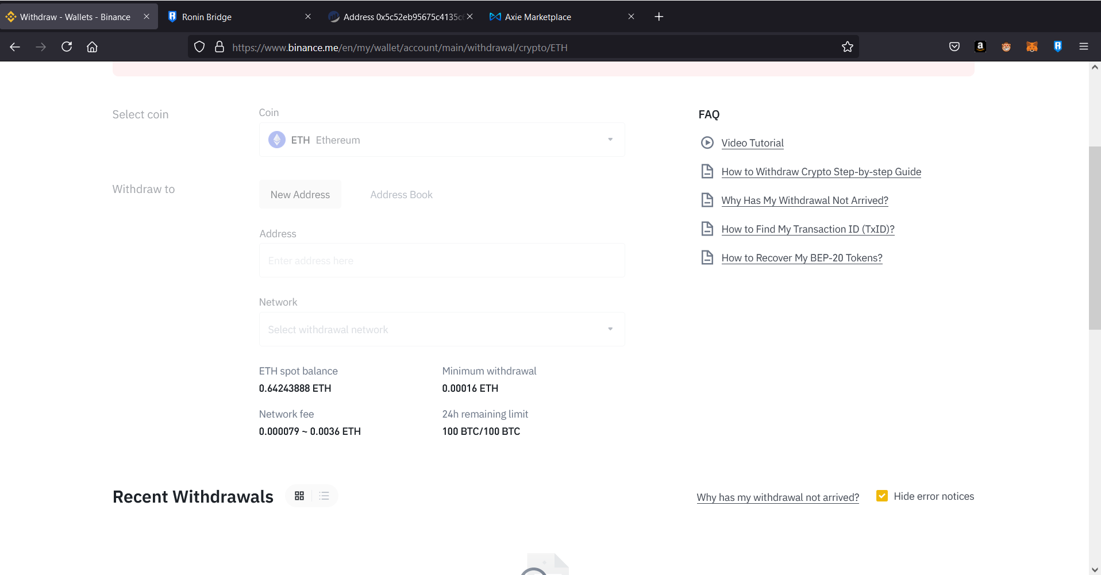Open How to Recover My BEP-20 Tokens
Viewport: 1101px width, 575px height.
coord(802,257)
